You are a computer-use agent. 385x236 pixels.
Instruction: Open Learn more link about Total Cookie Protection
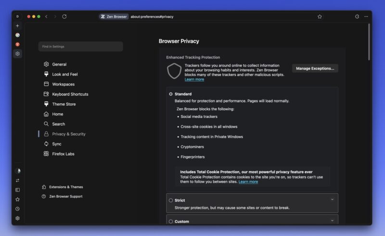(x=248, y=182)
